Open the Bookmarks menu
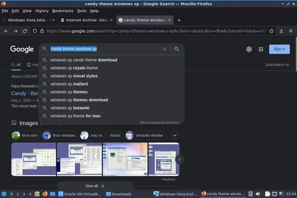 pos(63,11)
